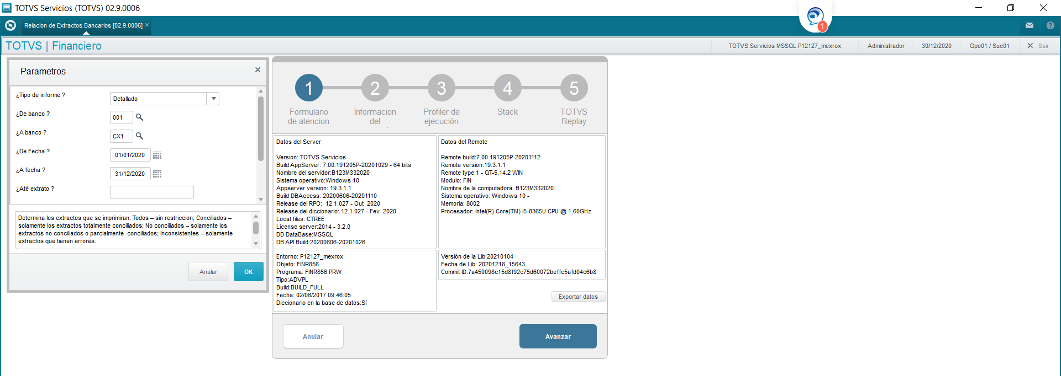The width and height of the screenshot is (1061, 376).
Task: Click Versión de la Lib:20210104 line
Action: [x=477, y=256]
